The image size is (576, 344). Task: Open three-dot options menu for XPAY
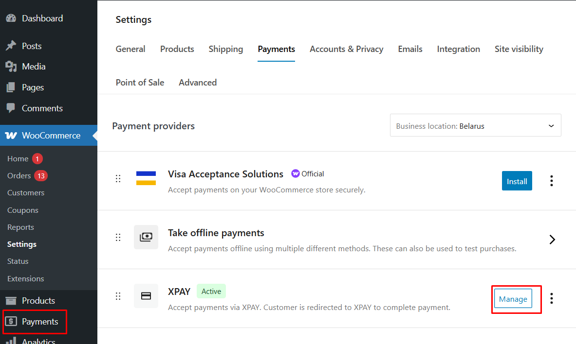coord(551,298)
